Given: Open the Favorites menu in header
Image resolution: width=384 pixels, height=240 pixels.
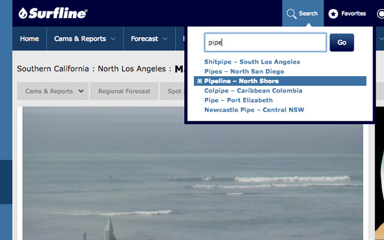Looking at the screenshot, I should click(x=347, y=13).
